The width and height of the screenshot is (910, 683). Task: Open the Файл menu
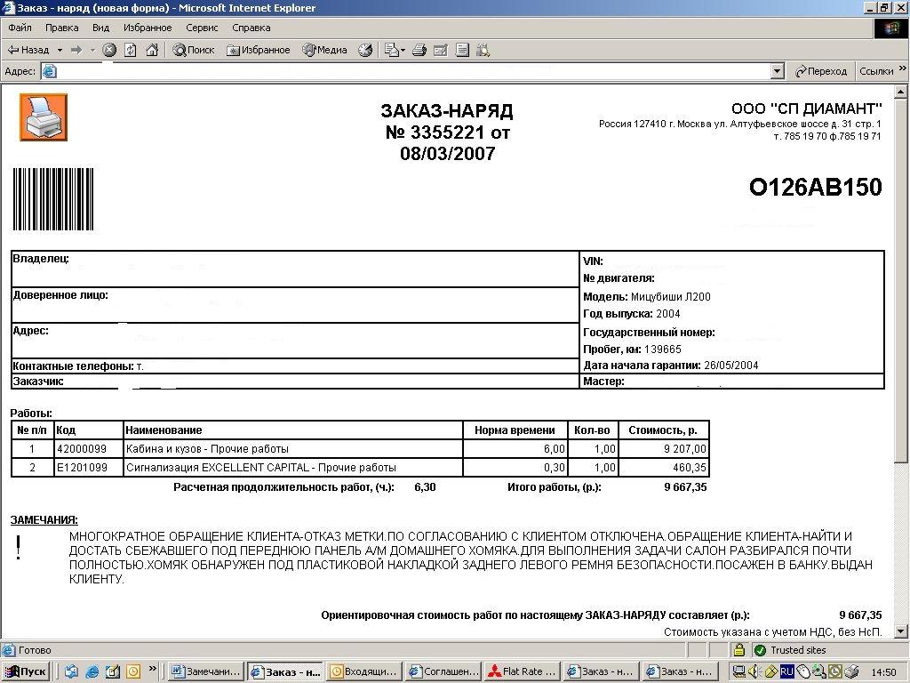pos(20,28)
